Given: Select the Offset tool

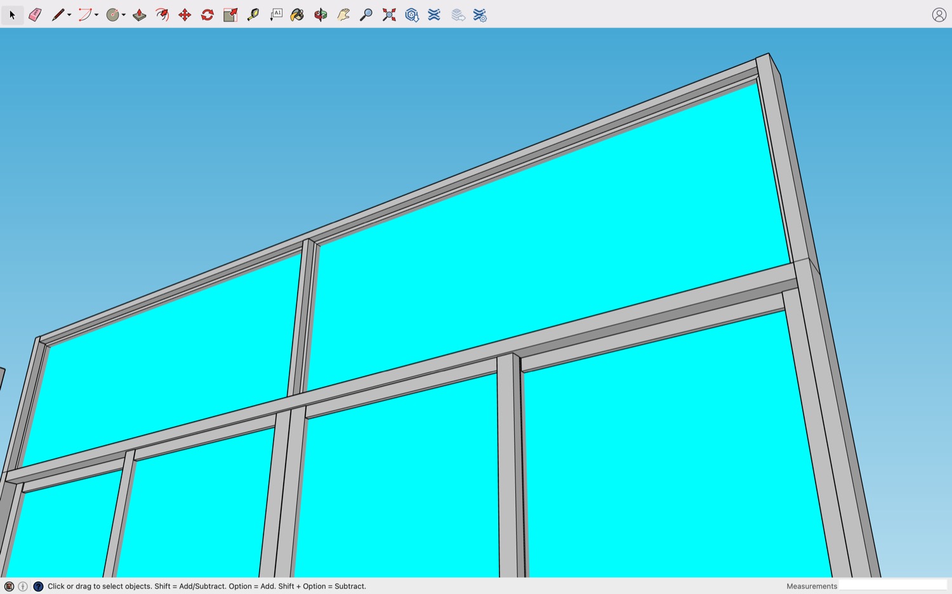Looking at the screenshot, I should pyautogui.click(x=162, y=15).
